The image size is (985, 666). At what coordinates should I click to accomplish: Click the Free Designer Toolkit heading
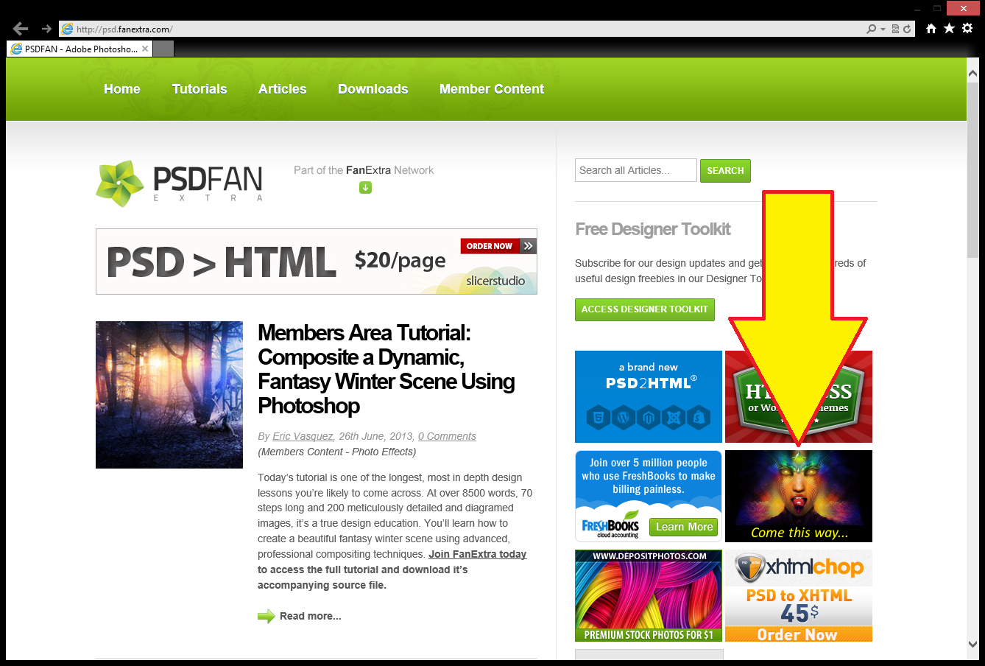point(653,229)
